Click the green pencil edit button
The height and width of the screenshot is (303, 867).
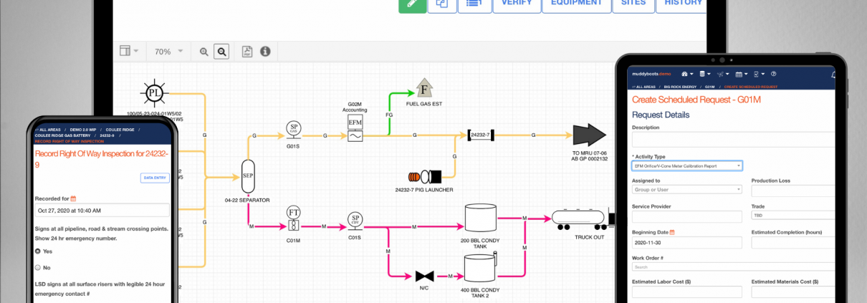point(411,4)
